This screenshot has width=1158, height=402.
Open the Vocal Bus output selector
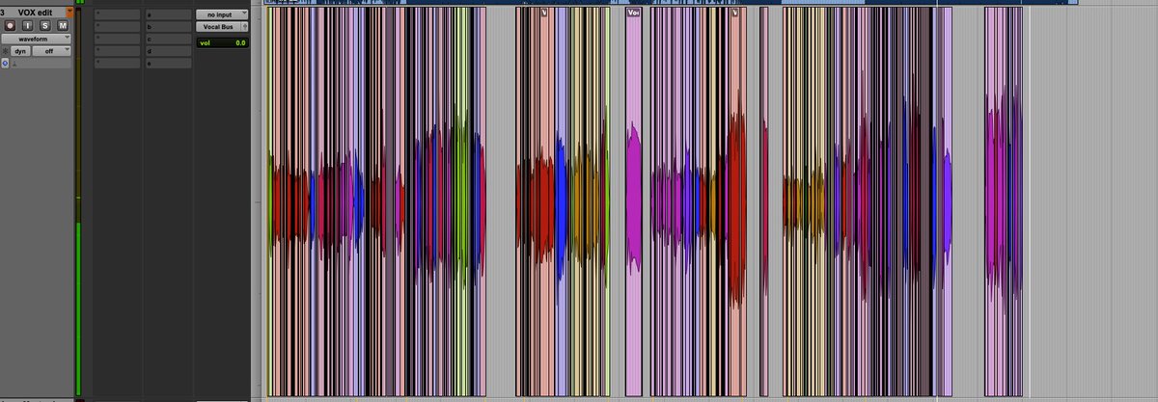click(x=217, y=27)
